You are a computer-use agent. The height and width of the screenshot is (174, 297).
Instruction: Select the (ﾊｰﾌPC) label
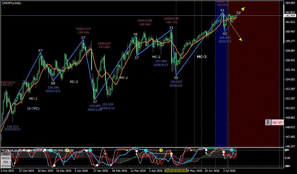(x=33, y=109)
